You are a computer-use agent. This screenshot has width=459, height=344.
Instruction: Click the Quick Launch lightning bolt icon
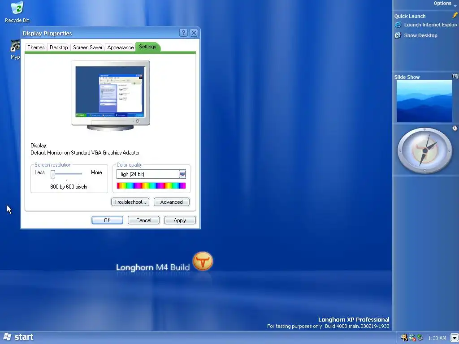point(455,15)
